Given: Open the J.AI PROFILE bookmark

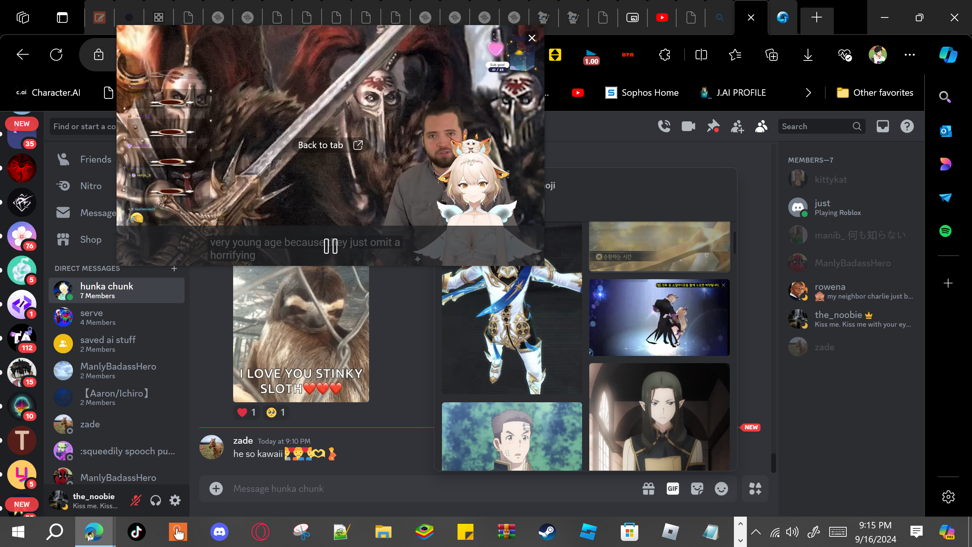Looking at the screenshot, I should [x=734, y=93].
